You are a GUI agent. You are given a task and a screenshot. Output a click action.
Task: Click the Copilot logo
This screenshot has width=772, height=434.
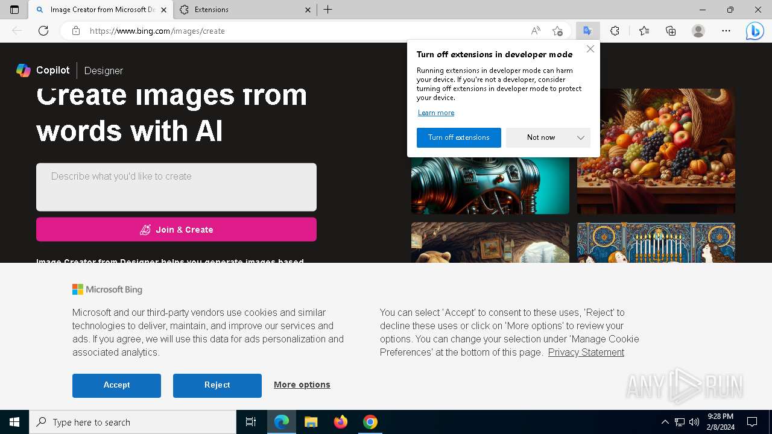[x=43, y=70]
